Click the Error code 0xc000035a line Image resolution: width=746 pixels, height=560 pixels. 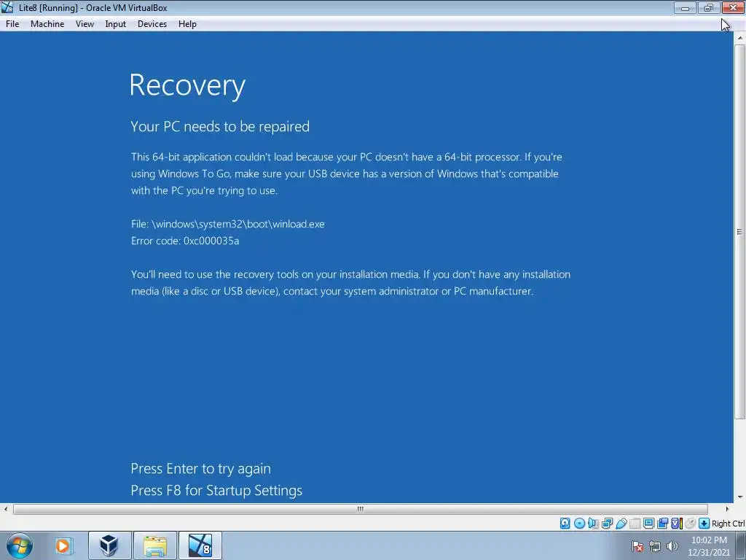[x=185, y=241]
